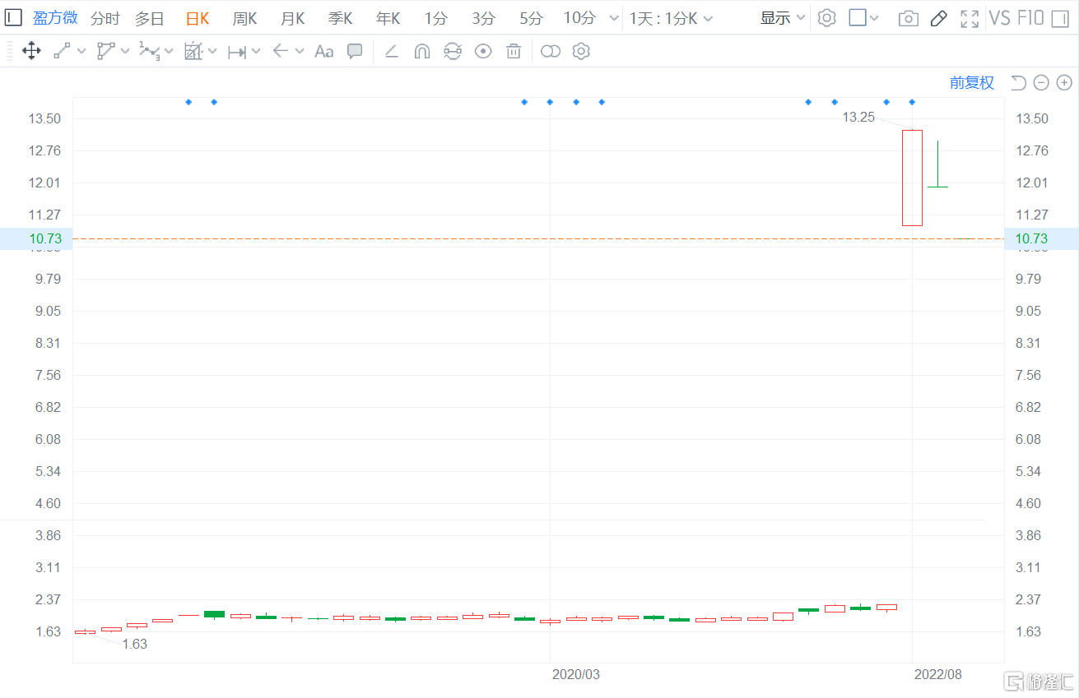Toggle the pencil drawing toolbar

[x=939, y=18]
